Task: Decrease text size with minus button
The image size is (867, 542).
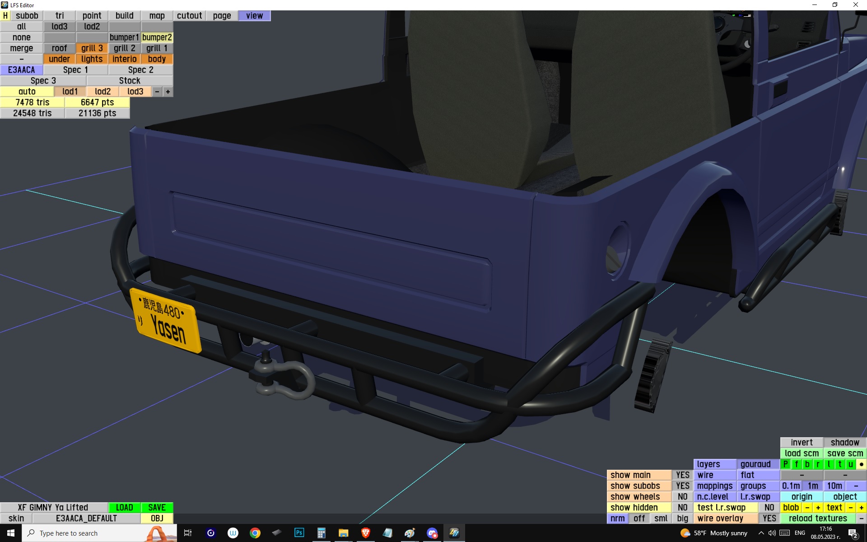Action: (x=850, y=508)
